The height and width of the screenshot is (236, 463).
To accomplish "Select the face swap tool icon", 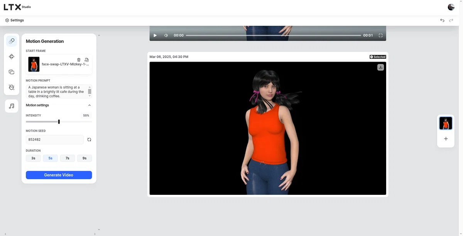I will [x=12, y=87].
